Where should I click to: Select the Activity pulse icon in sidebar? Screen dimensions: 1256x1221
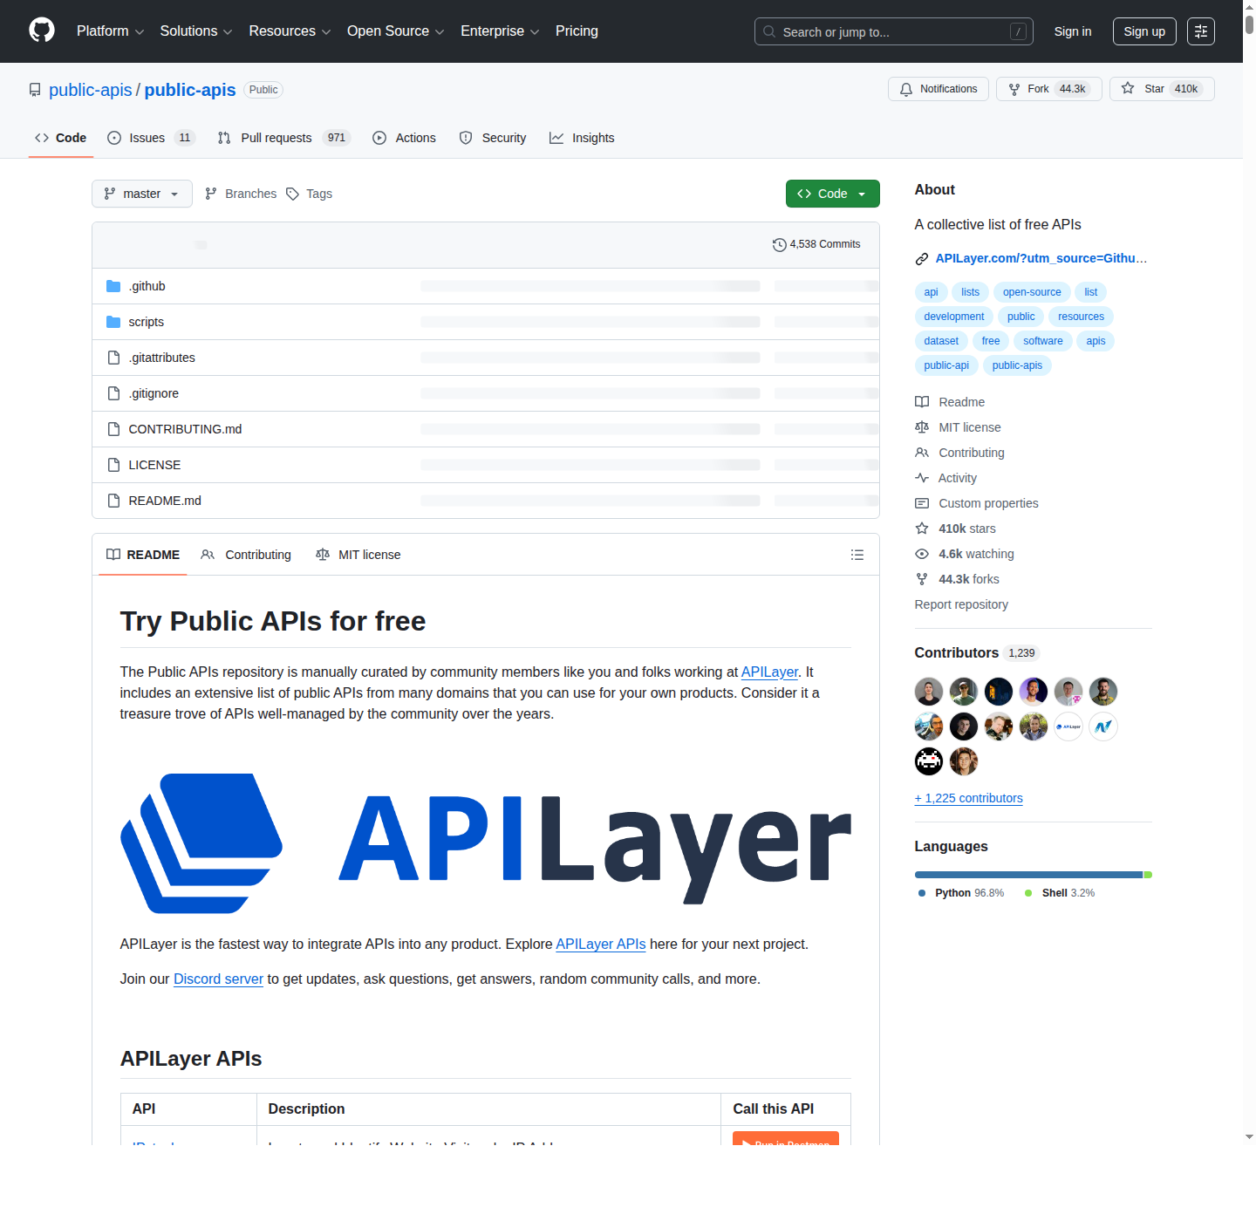tap(922, 478)
